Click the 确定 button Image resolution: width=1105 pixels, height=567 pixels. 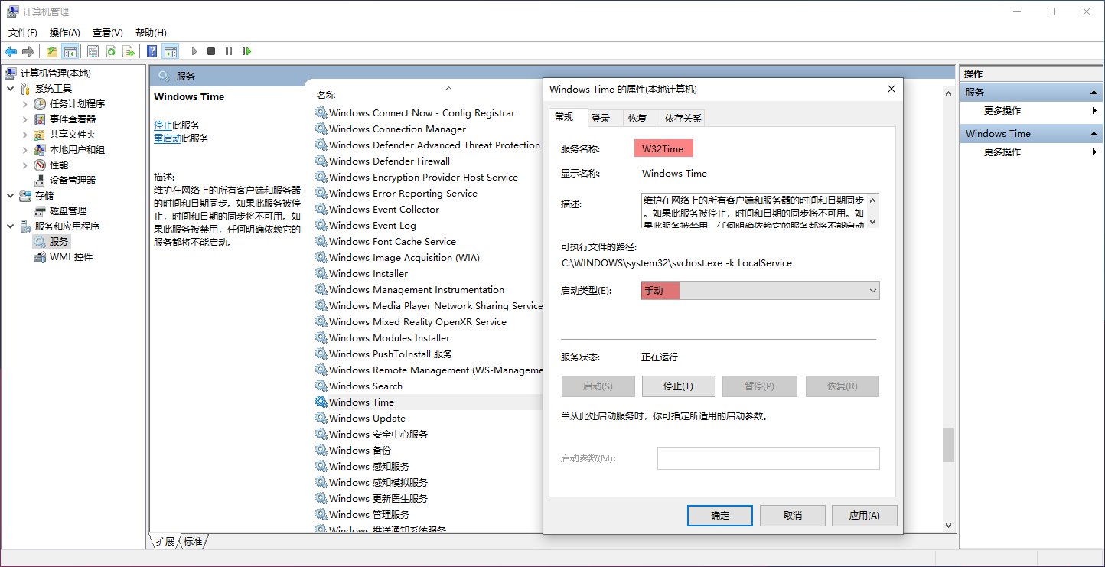click(720, 516)
